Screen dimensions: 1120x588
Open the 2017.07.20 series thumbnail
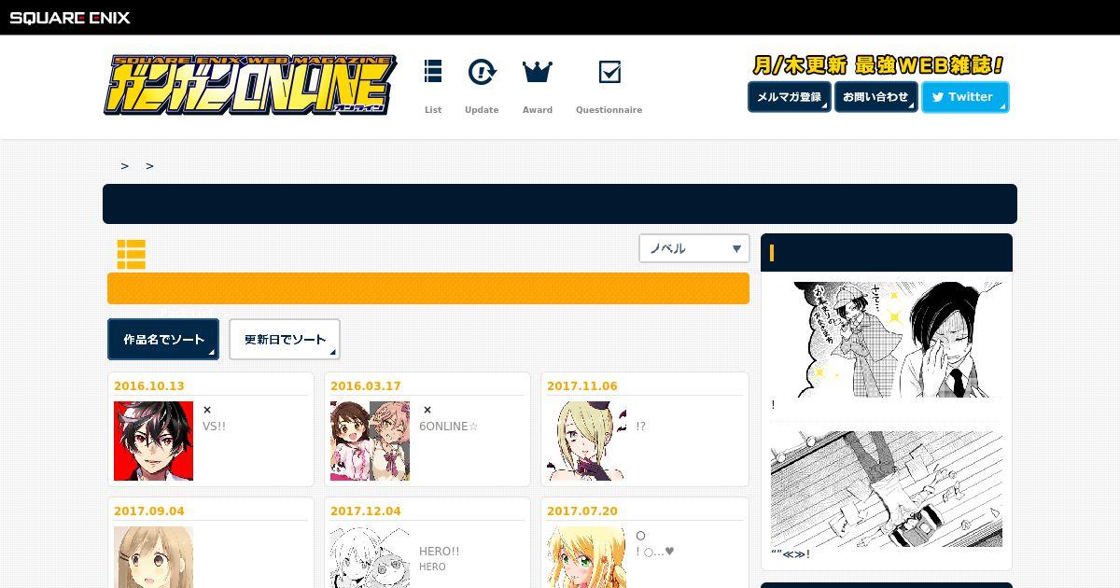(586, 557)
